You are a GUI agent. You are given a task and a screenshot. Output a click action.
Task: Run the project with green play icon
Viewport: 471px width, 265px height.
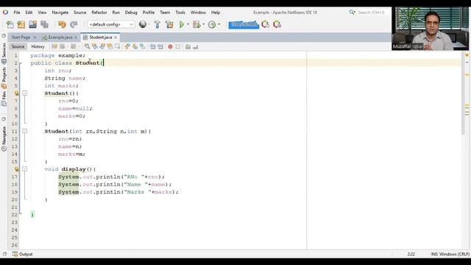pos(182,24)
